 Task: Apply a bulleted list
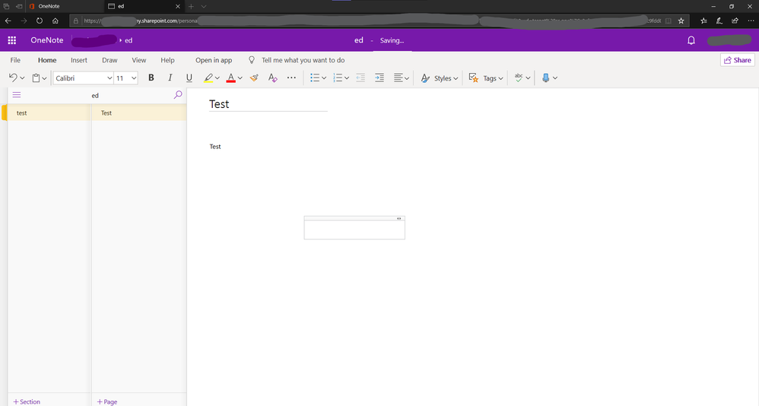[x=315, y=78]
